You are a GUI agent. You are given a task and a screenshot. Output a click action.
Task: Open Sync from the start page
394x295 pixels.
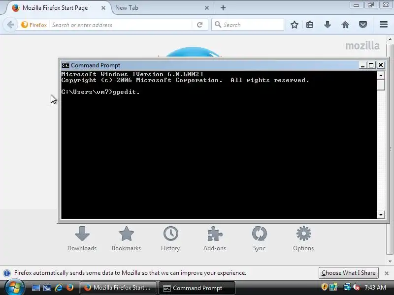[x=260, y=238]
